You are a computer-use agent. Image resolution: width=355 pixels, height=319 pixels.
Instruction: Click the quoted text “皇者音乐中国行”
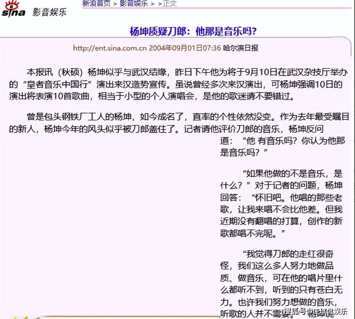point(58,85)
